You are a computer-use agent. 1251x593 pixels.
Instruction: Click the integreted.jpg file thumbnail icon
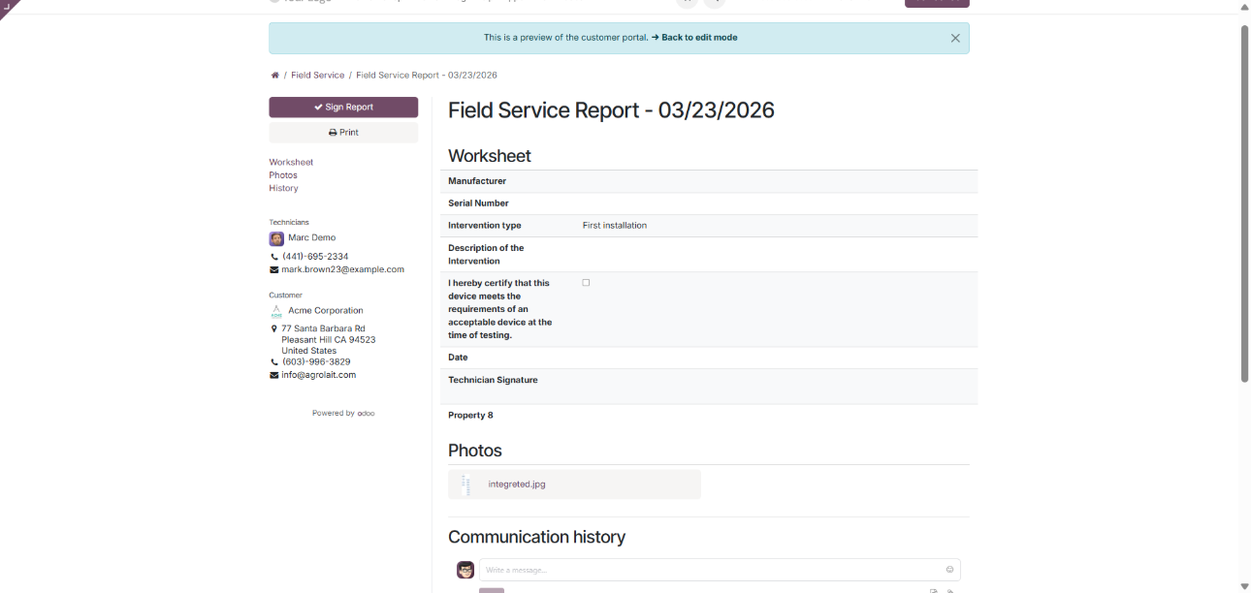[x=466, y=484]
